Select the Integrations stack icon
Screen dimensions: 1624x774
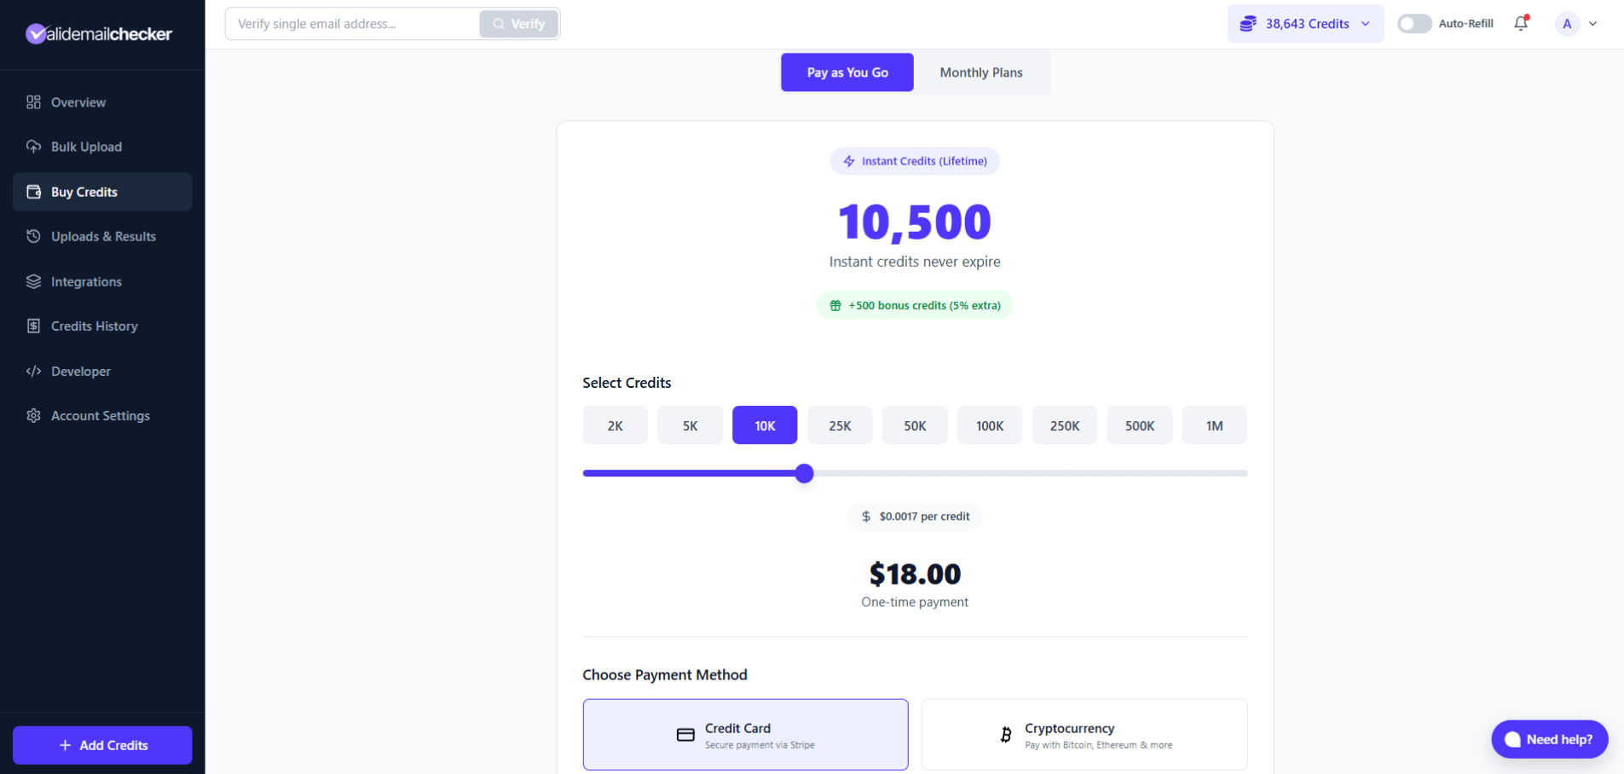(33, 281)
